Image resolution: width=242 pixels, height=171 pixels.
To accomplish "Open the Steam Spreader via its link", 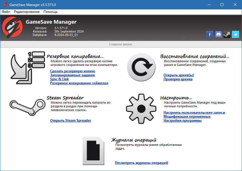I will [x=70, y=120].
